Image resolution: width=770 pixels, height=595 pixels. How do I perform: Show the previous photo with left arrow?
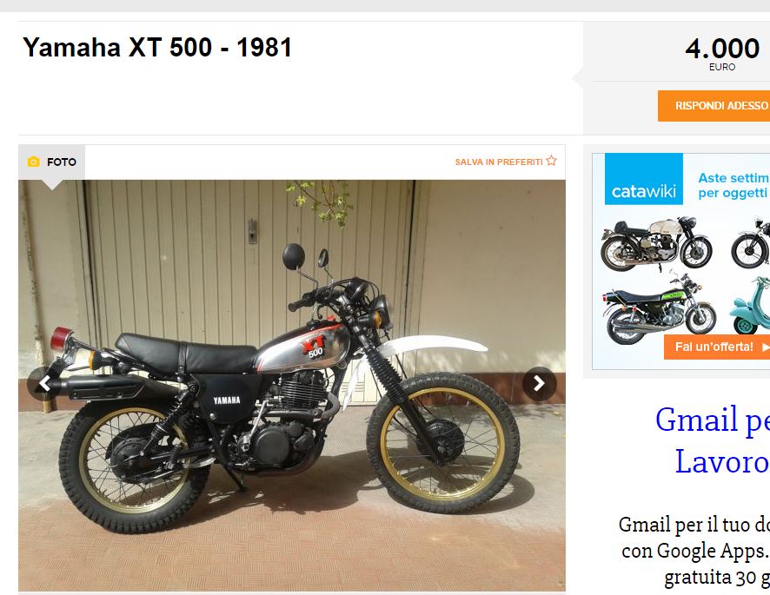(44, 383)
